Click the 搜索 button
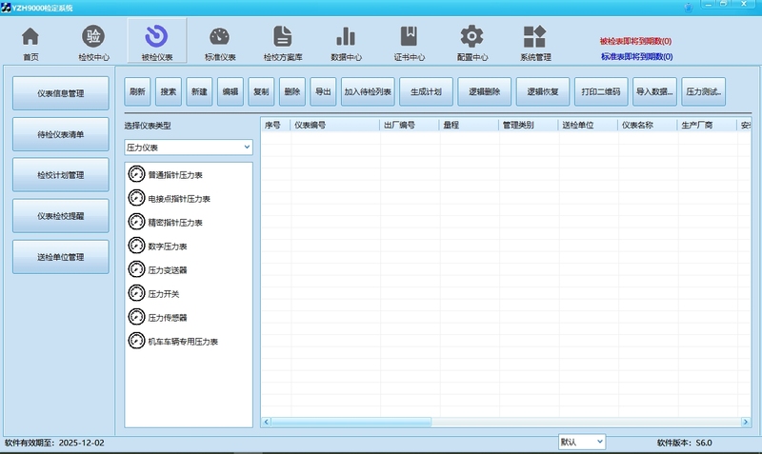This screenshot has height=454, width=762. click(x=169, y=91)
